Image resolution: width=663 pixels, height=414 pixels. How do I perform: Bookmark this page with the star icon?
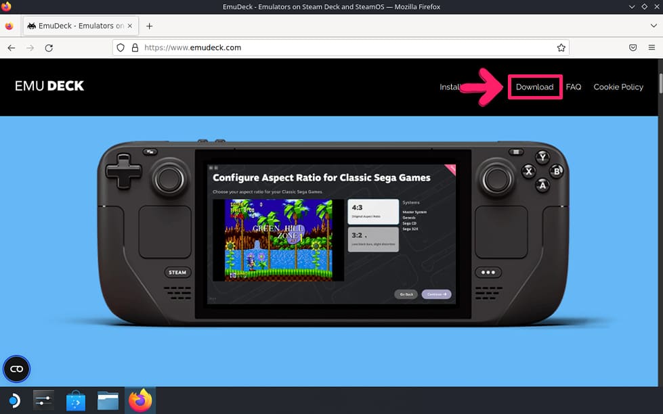point(561,48)
